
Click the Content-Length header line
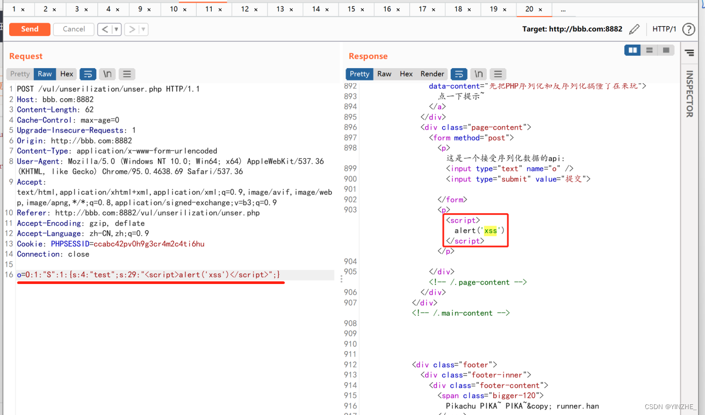(x=55, y=110)
